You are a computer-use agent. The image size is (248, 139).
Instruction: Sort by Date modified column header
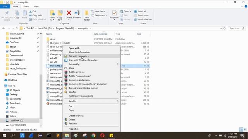100,34
